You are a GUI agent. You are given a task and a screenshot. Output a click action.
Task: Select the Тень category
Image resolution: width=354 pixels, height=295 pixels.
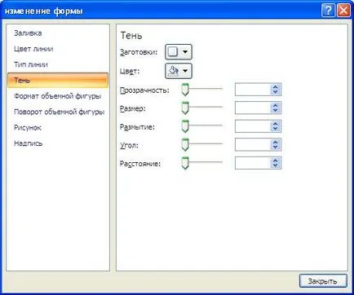pyautogui.click(x=58, y=80)
